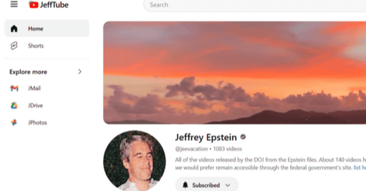The width and height of the screenshot is (366, 191).
Task: Click the verified badge next to channel name
Action: click(x=243, y=137)
